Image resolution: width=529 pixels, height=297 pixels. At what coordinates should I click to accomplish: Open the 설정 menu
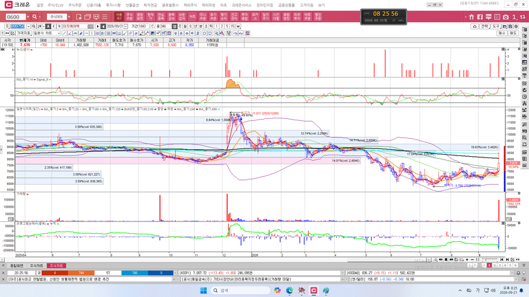40,5
